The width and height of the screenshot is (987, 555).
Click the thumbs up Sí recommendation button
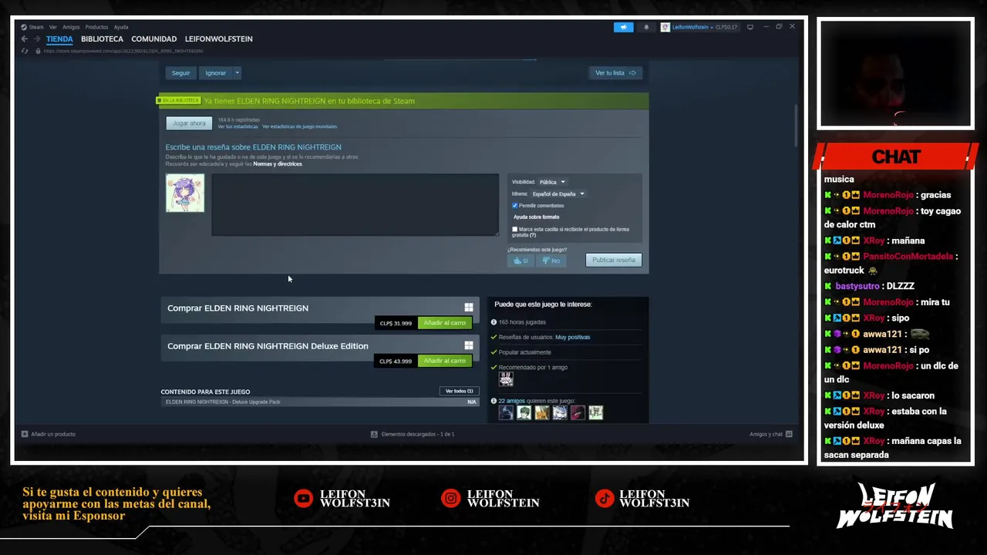(520, 261)
